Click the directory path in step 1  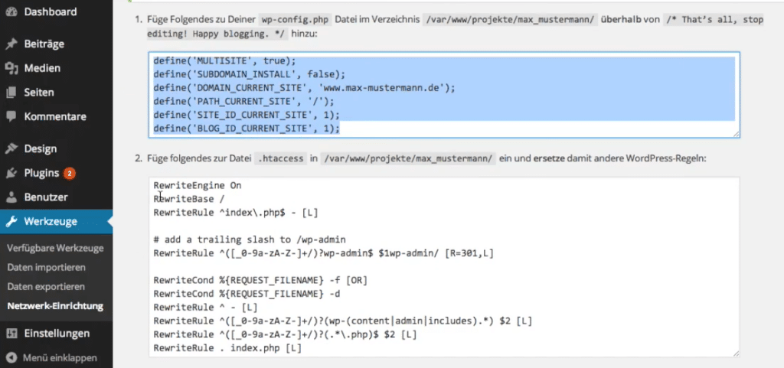[x=510, y=21]
